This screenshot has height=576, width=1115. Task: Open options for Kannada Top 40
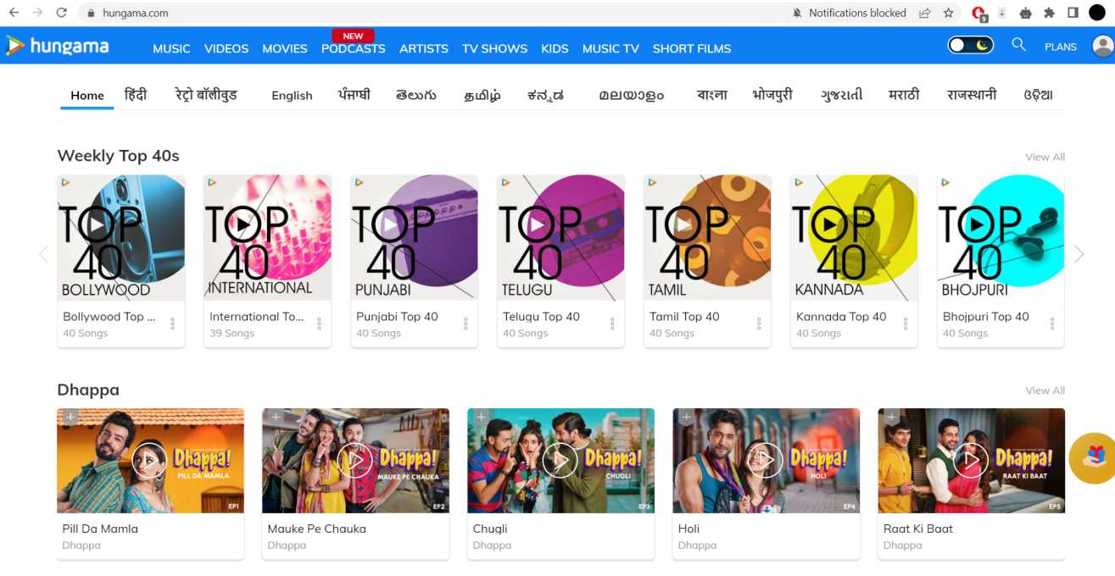coord(906,324)
